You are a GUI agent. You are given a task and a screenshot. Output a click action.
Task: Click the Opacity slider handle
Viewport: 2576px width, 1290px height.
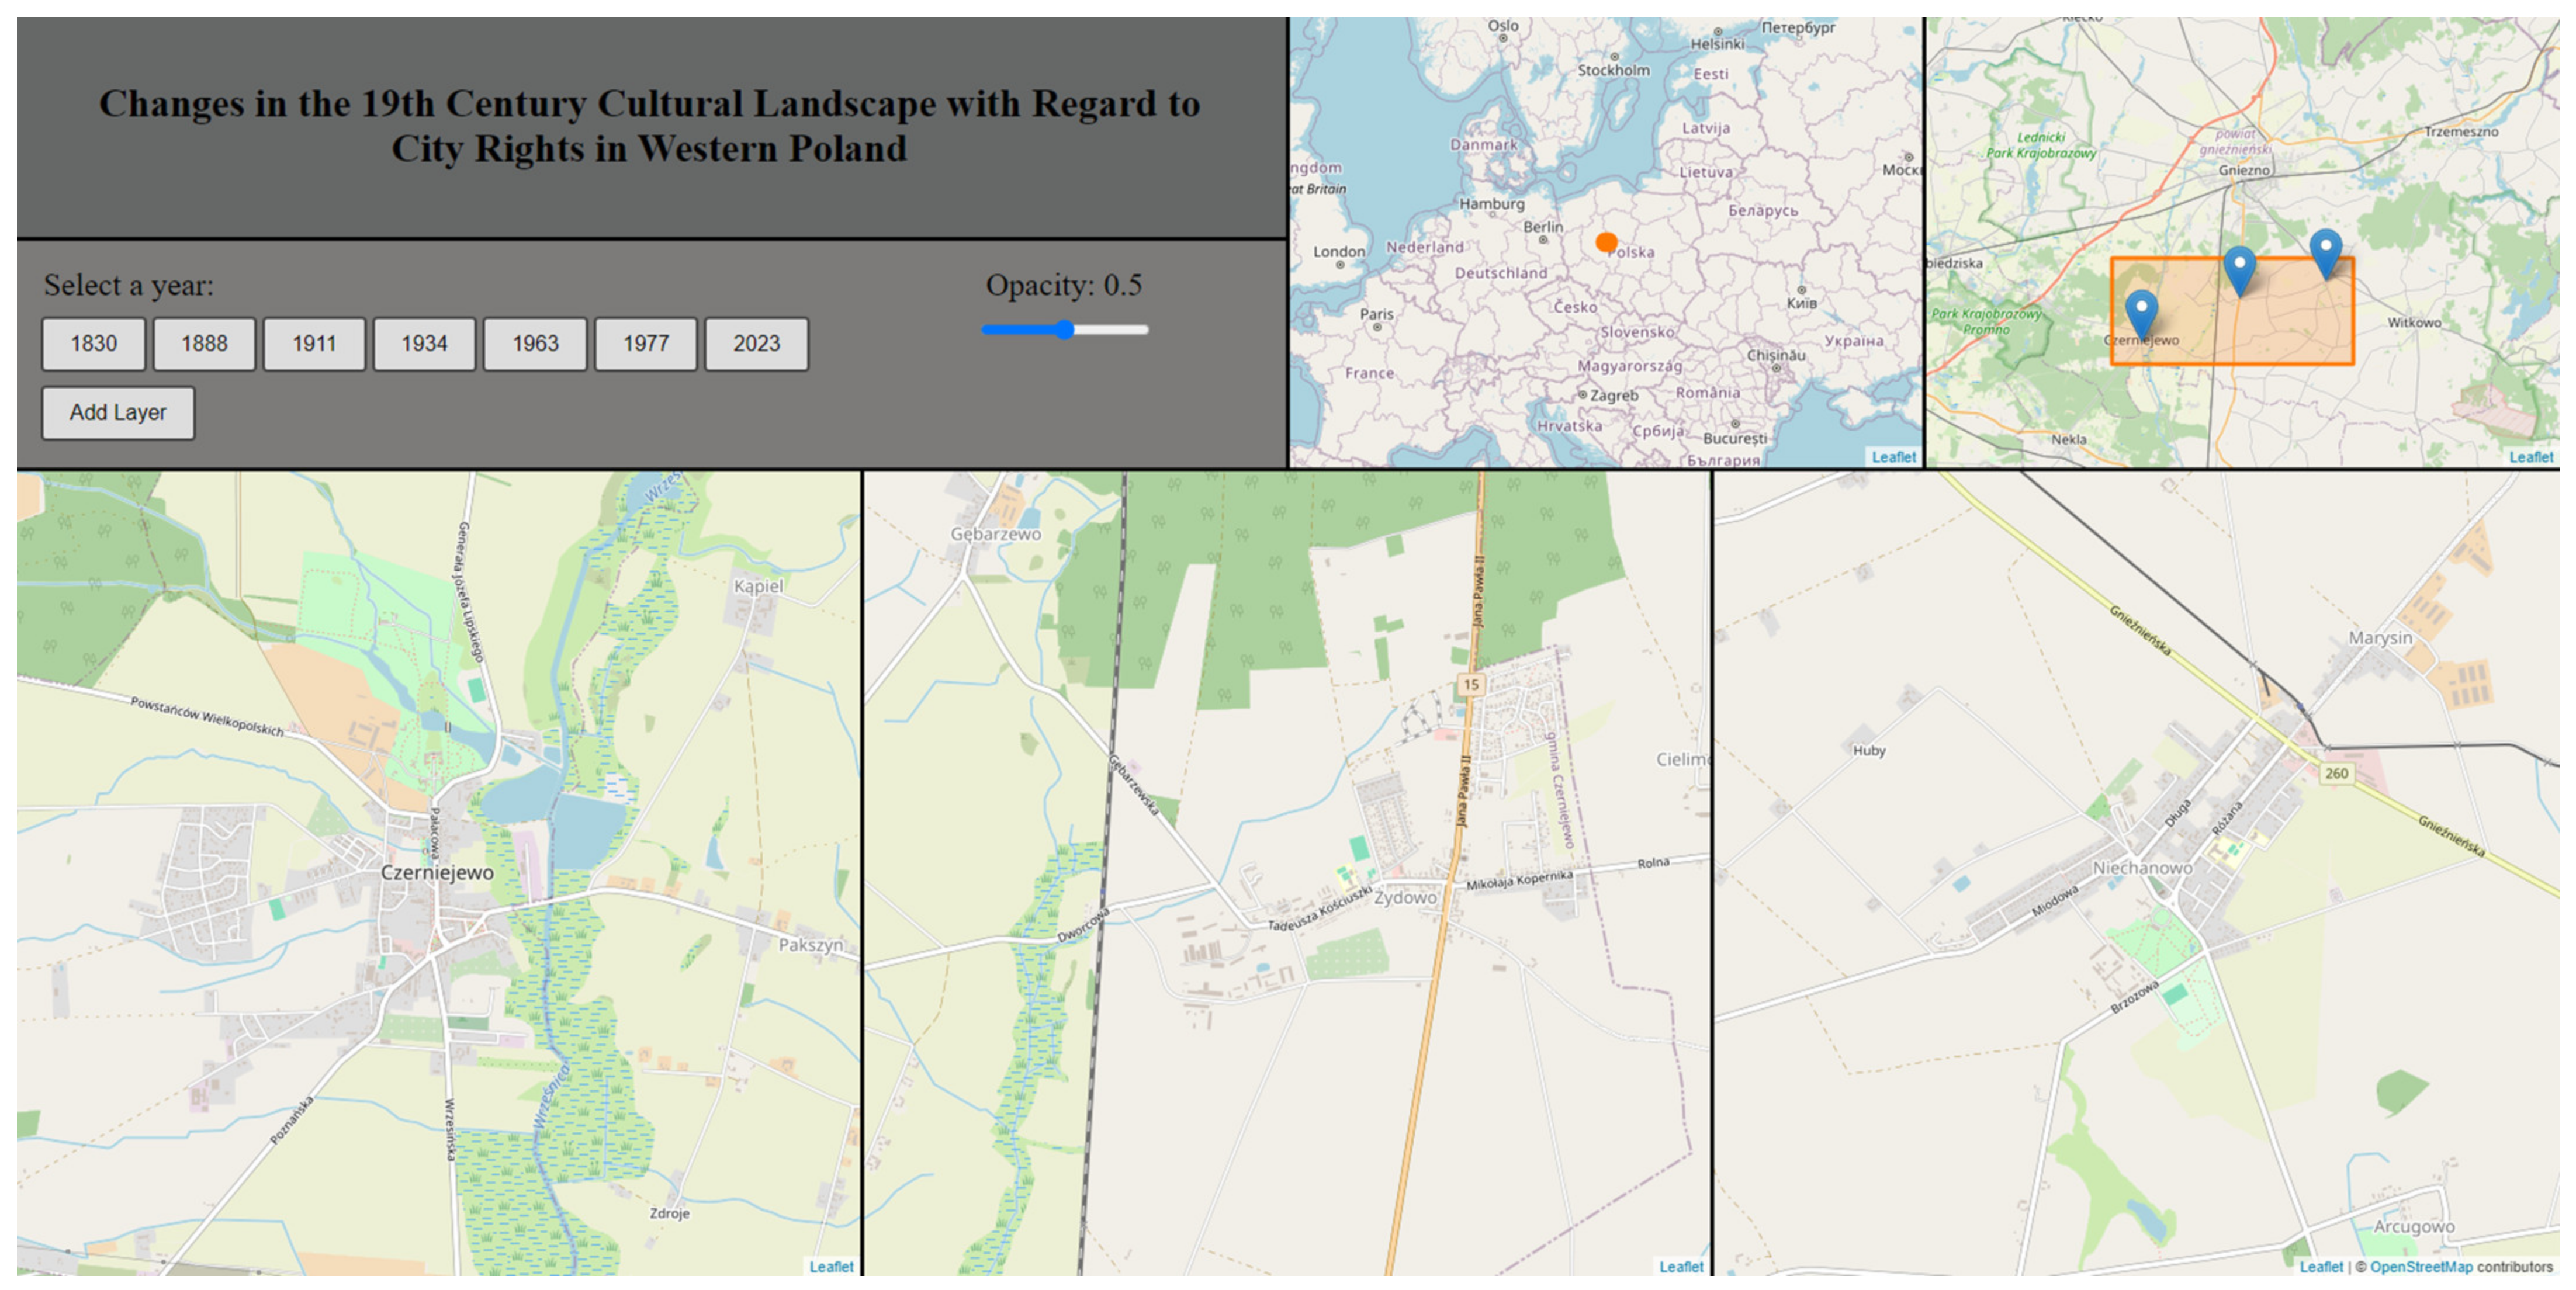point(1065,330)
